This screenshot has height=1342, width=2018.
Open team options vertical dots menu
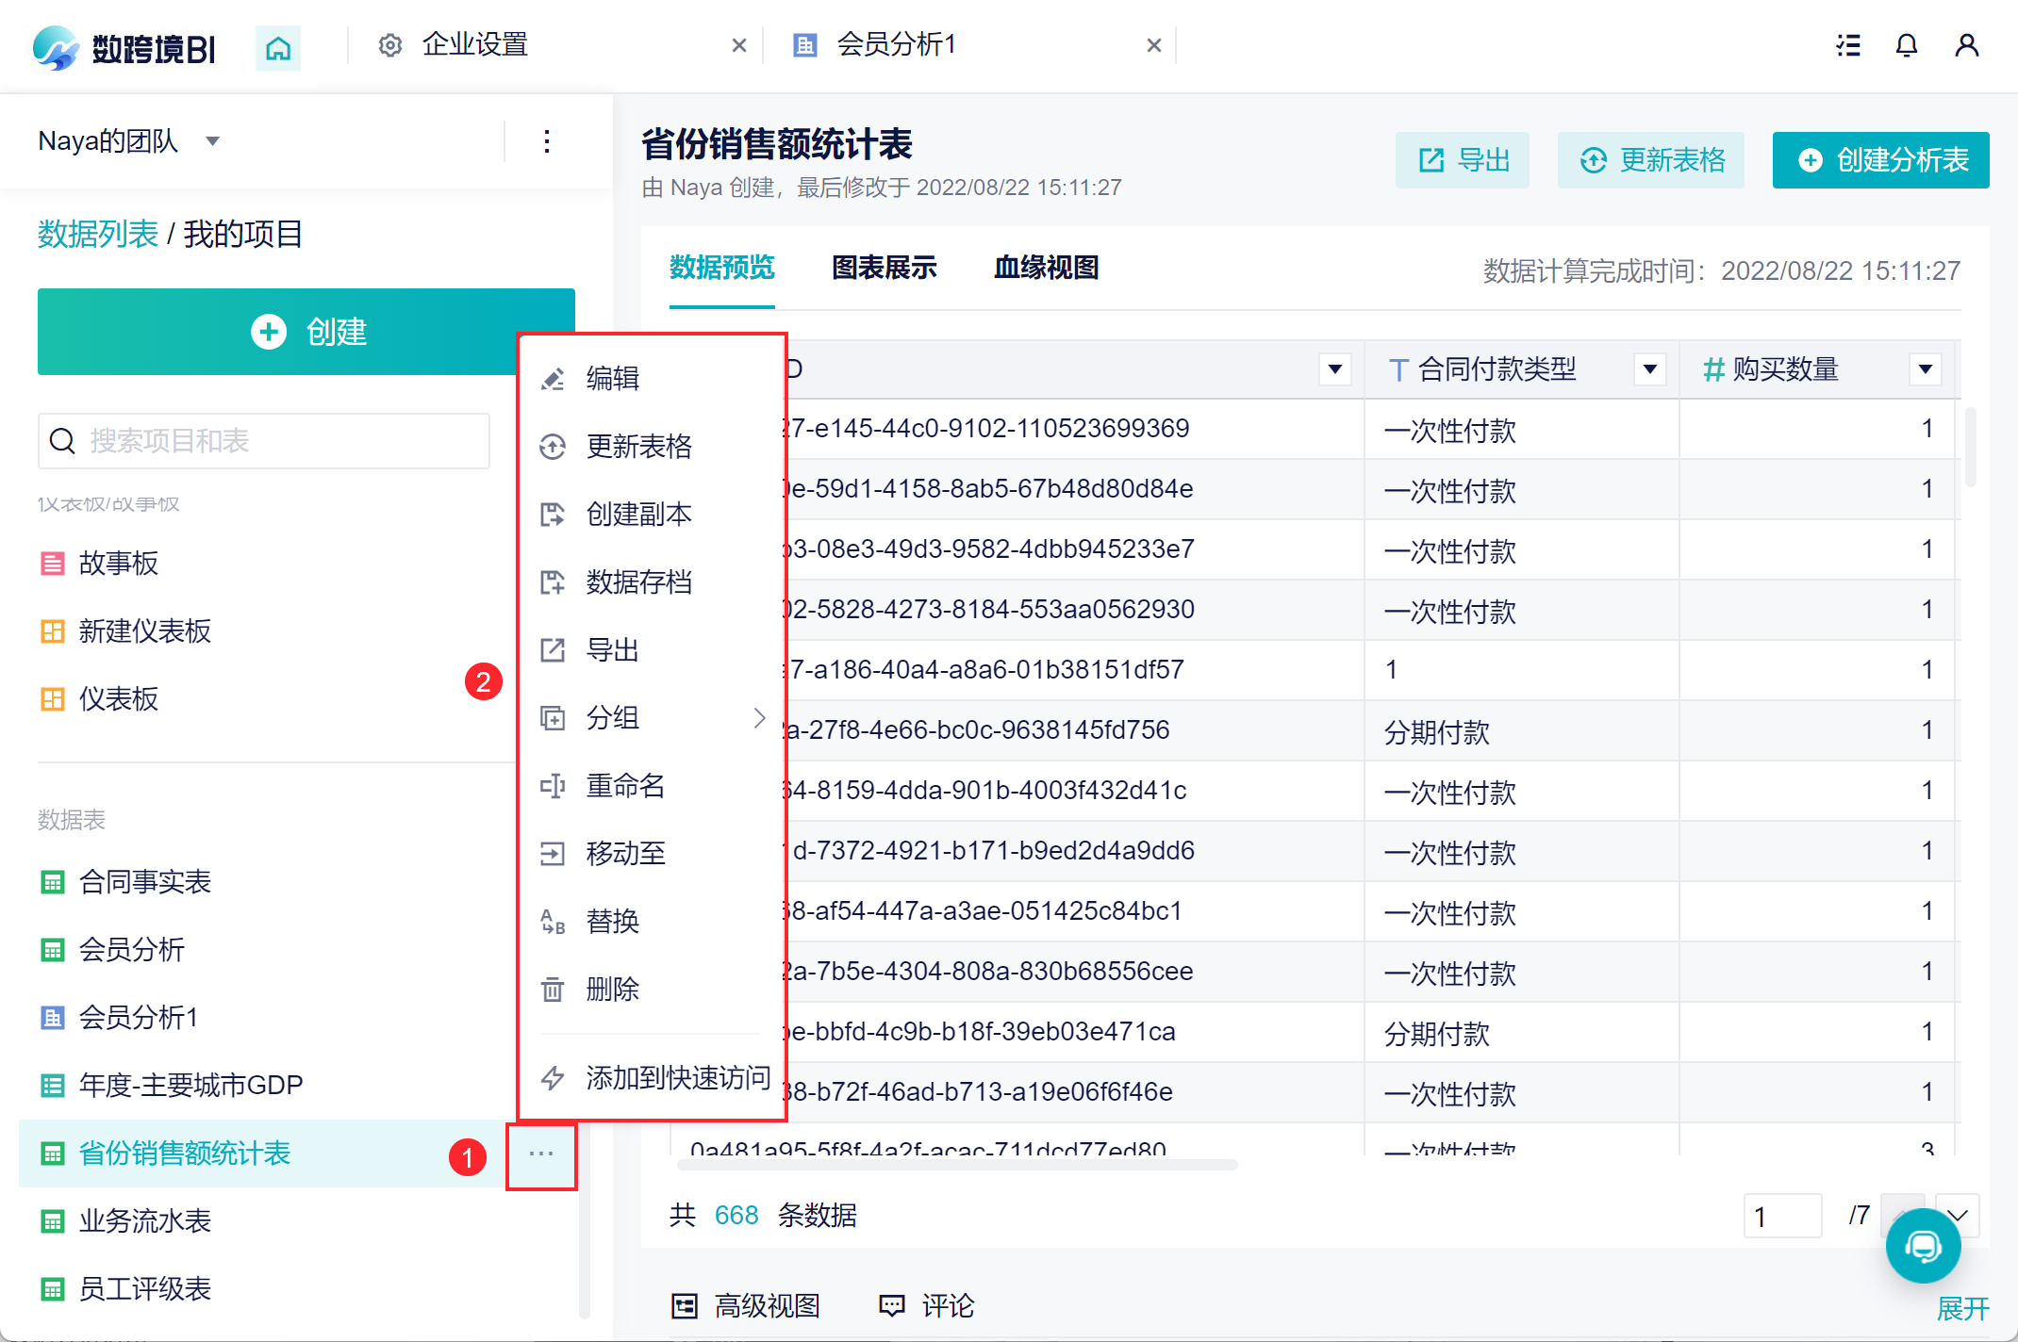tap(546, 141)
